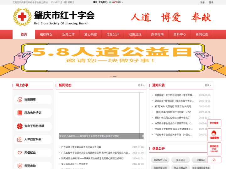Click the 注册 link
226x169 pixels.
click(x=202, y=3)
